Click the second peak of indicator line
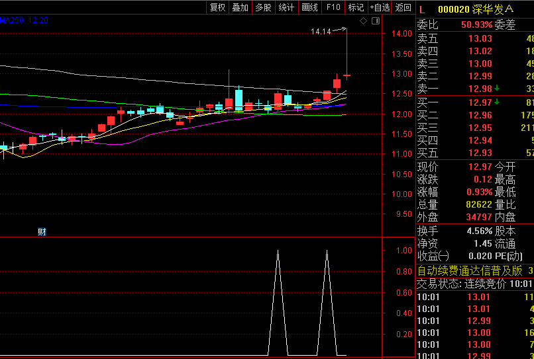The height and width of the screenshot is (359, 534). click(327, 251)
